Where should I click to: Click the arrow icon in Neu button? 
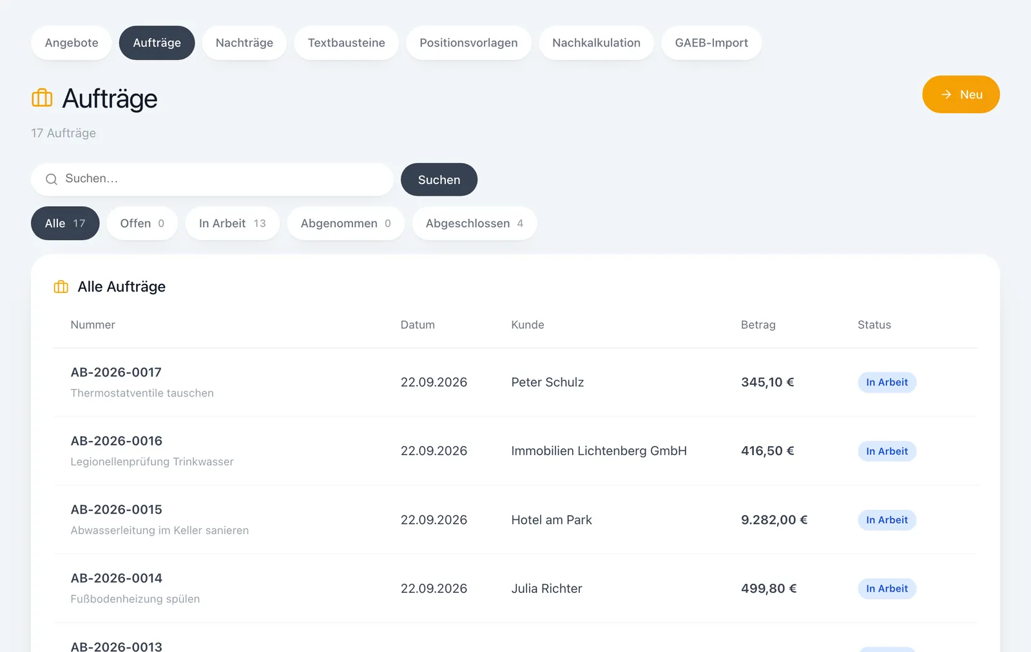pyautogui.click(x=946, y=95)
